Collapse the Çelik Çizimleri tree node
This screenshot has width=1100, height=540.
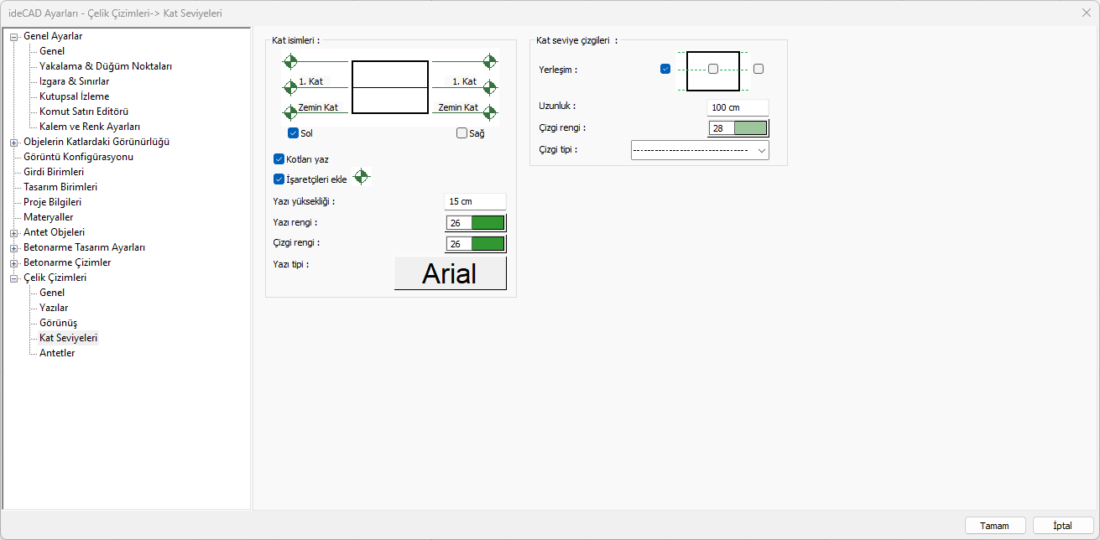pos(13,278)
